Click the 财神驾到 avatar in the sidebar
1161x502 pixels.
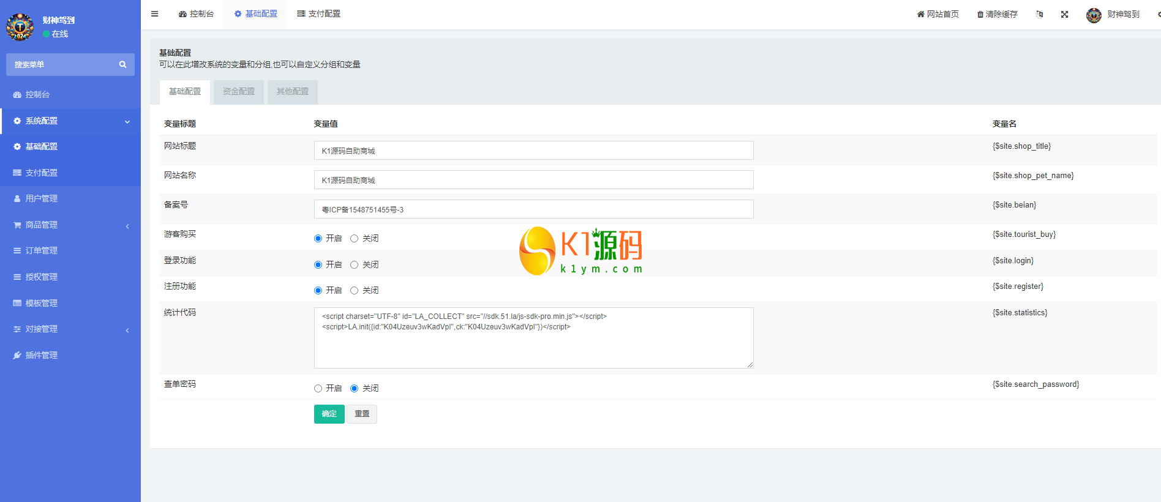[x=20, y=26]
